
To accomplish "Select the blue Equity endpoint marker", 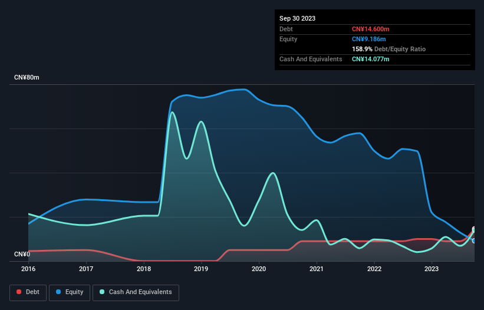I will coord(474,241).
